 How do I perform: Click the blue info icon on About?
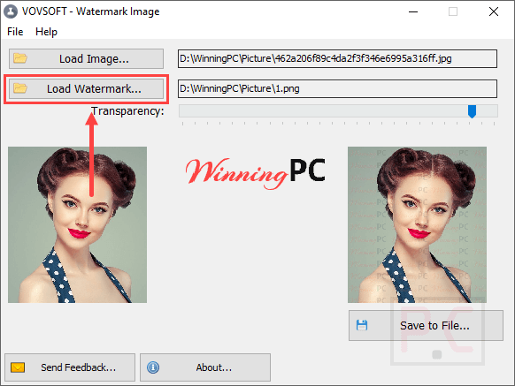coord(153,367)
